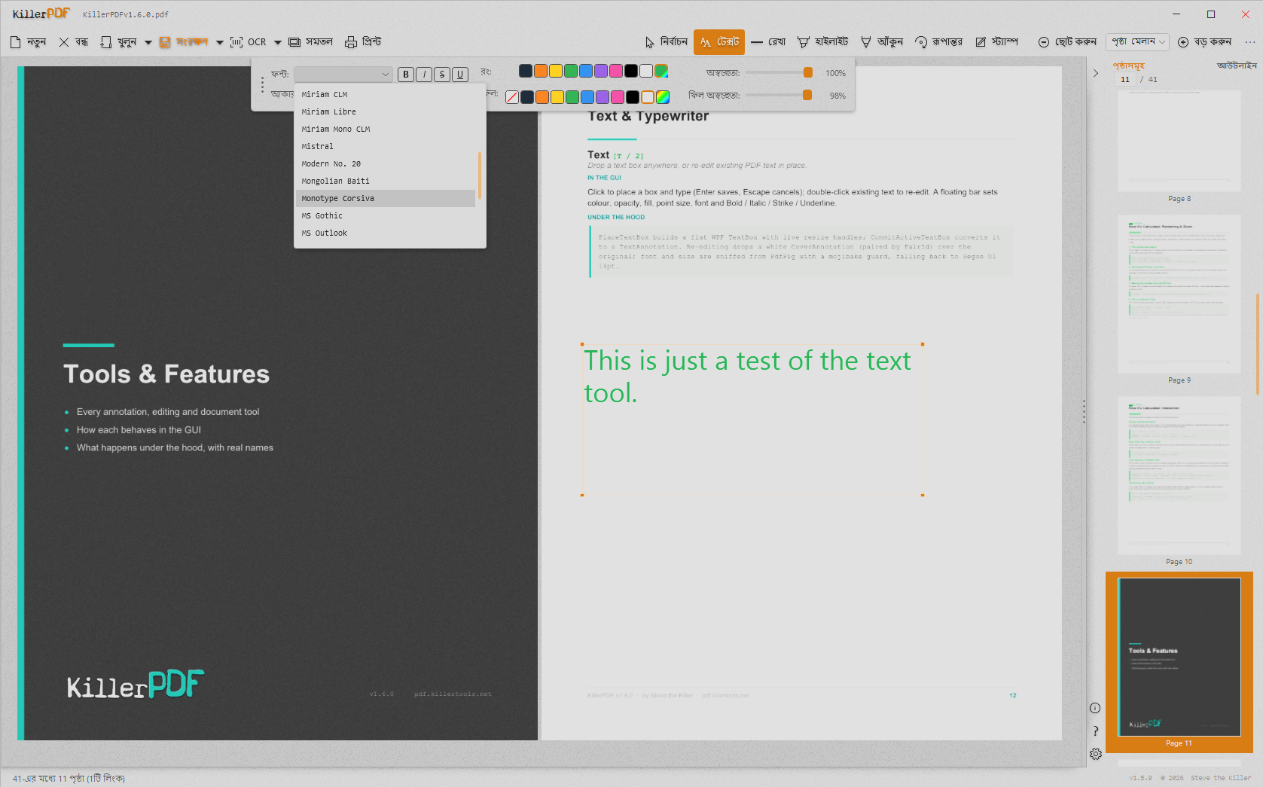Open the font (ফন্ট) combo box

[343, 74]
